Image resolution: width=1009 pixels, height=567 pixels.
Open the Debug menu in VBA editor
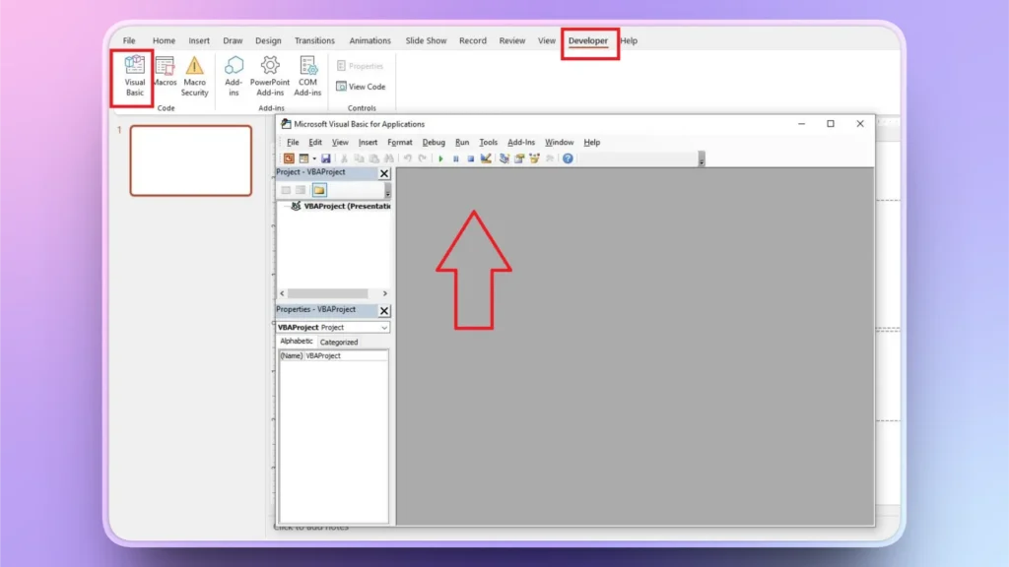point(434,142)
